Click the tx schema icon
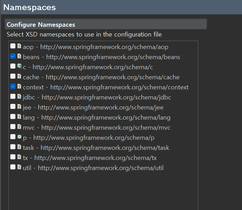The image size is (242, 210). [x=19, y=157]
